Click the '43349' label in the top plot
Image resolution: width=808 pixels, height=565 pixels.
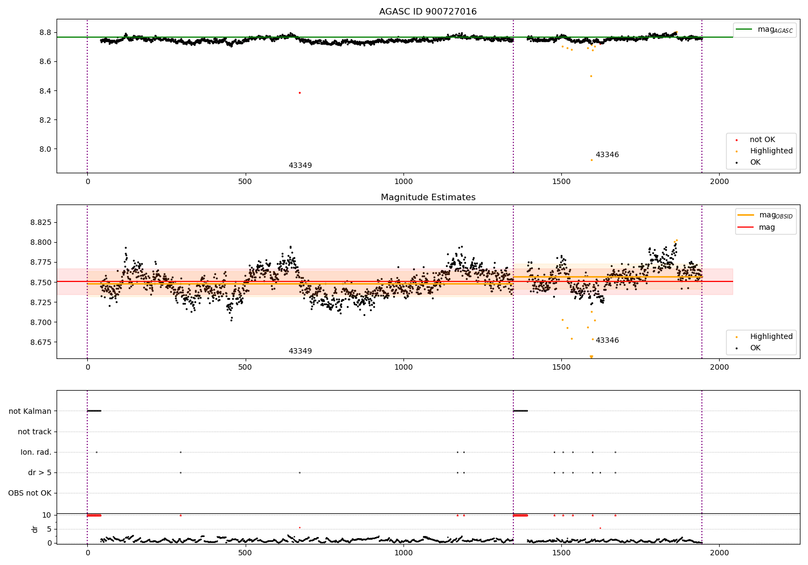point(300,166)
